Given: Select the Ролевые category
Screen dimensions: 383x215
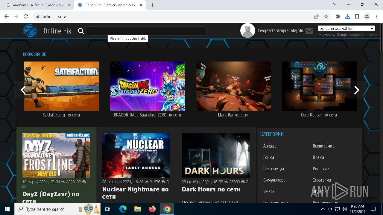Looking at the screenshot, I should point(321,169).
